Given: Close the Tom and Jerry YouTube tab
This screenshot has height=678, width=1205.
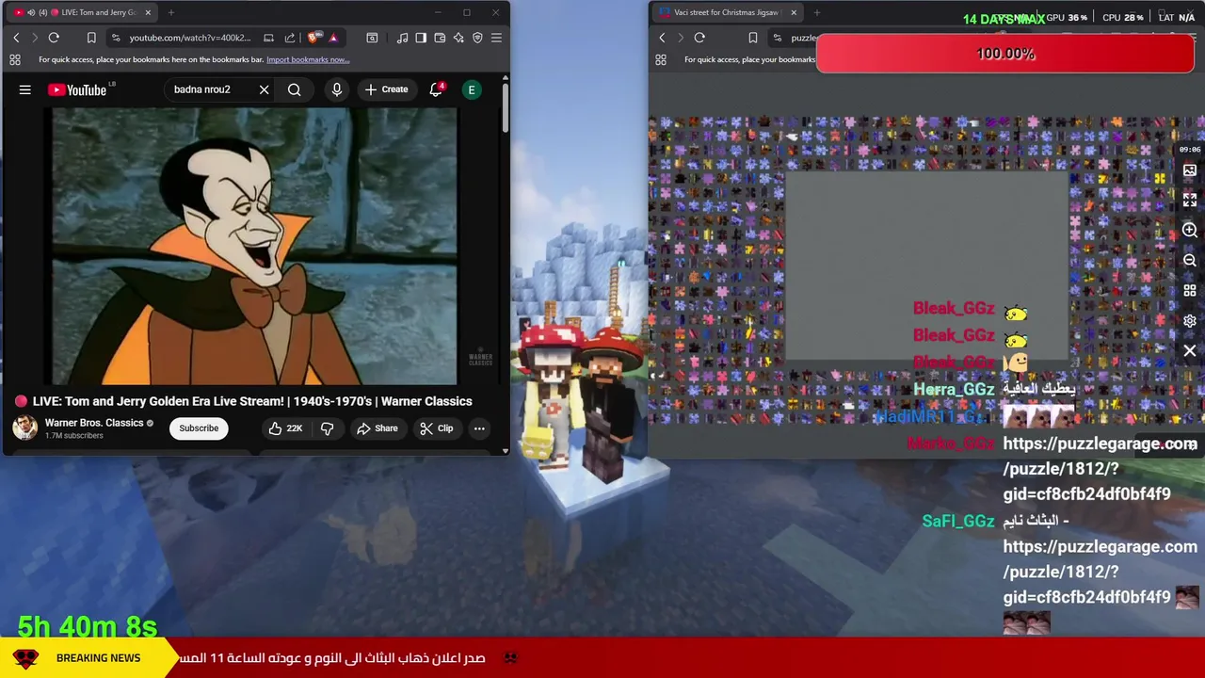Looking at the screenshot, I should (x=148, y=12).
